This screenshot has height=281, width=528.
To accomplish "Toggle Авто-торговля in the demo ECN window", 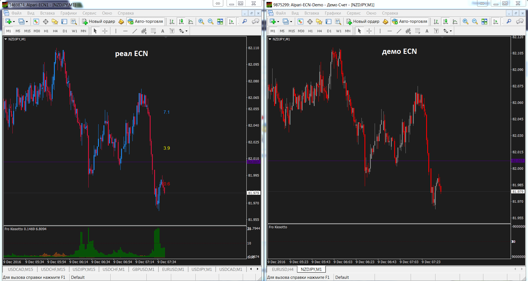I will coord(410,21).
